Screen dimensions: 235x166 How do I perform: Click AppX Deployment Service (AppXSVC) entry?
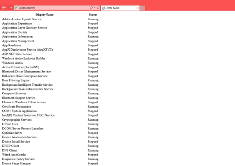click(27, 49)
